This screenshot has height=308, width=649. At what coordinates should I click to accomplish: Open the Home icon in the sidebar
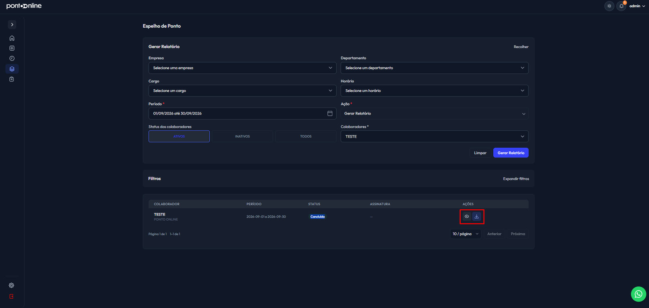12,38
